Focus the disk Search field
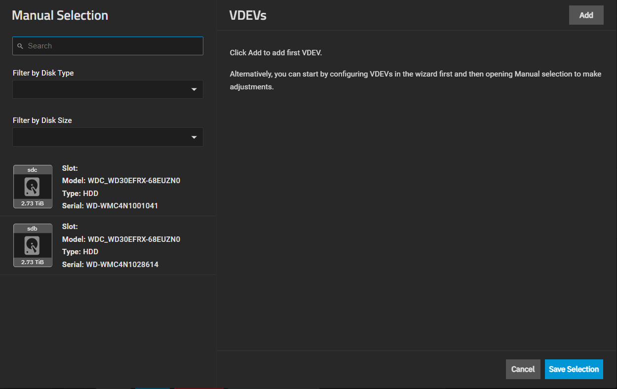This screenshot has width=617, height=389. coord(108,46)
